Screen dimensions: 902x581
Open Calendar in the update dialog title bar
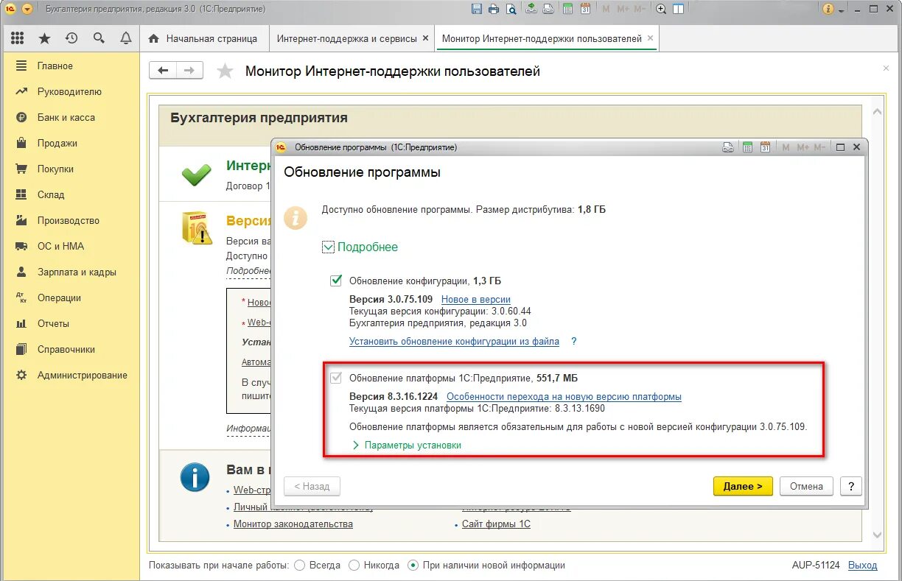tap(765, 147)
